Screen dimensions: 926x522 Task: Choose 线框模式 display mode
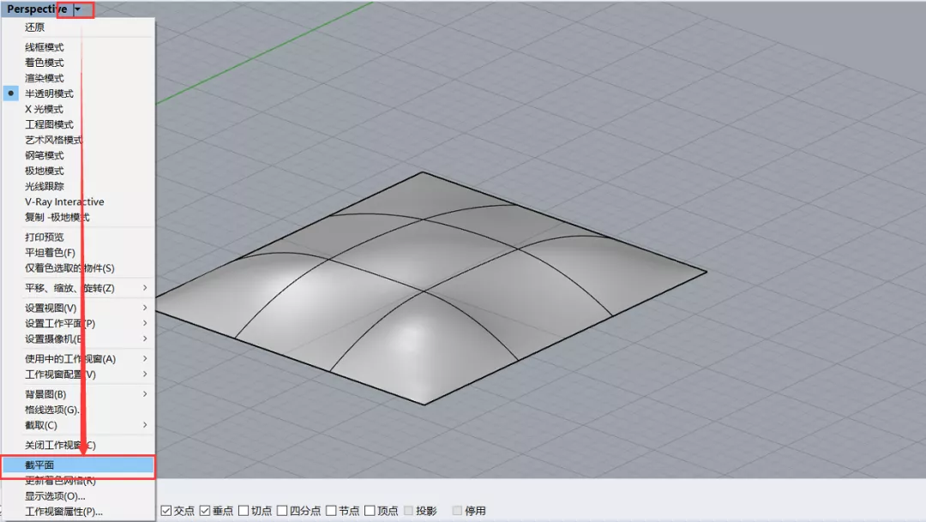click(79, 47)
